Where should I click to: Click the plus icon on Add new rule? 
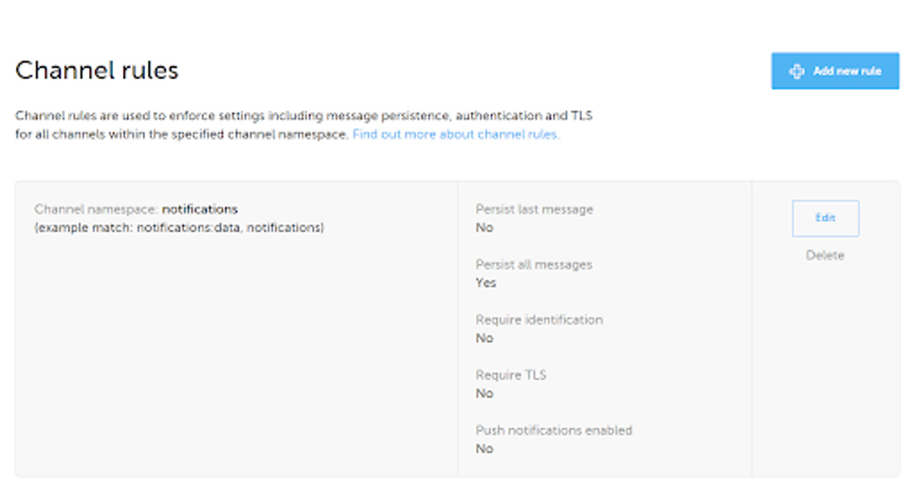tap(797, 71)
